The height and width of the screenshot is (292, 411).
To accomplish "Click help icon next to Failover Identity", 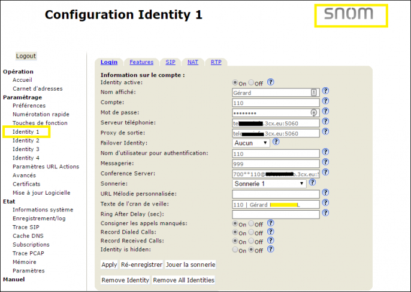I will (276, 142).
